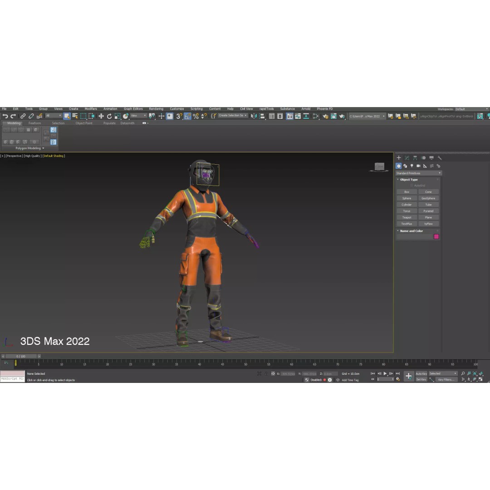Open the Workspaces Default dropdown

coord(471,109)
